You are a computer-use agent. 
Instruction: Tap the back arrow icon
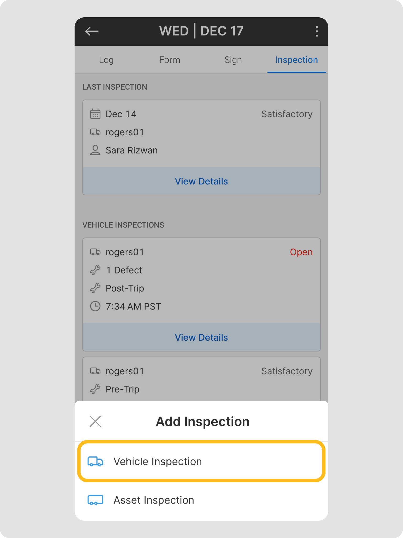[x=92, y=31]
